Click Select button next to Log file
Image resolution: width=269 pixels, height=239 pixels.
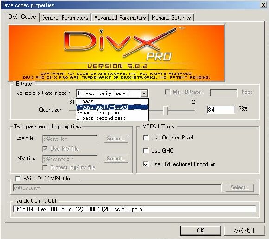(116, 139)
